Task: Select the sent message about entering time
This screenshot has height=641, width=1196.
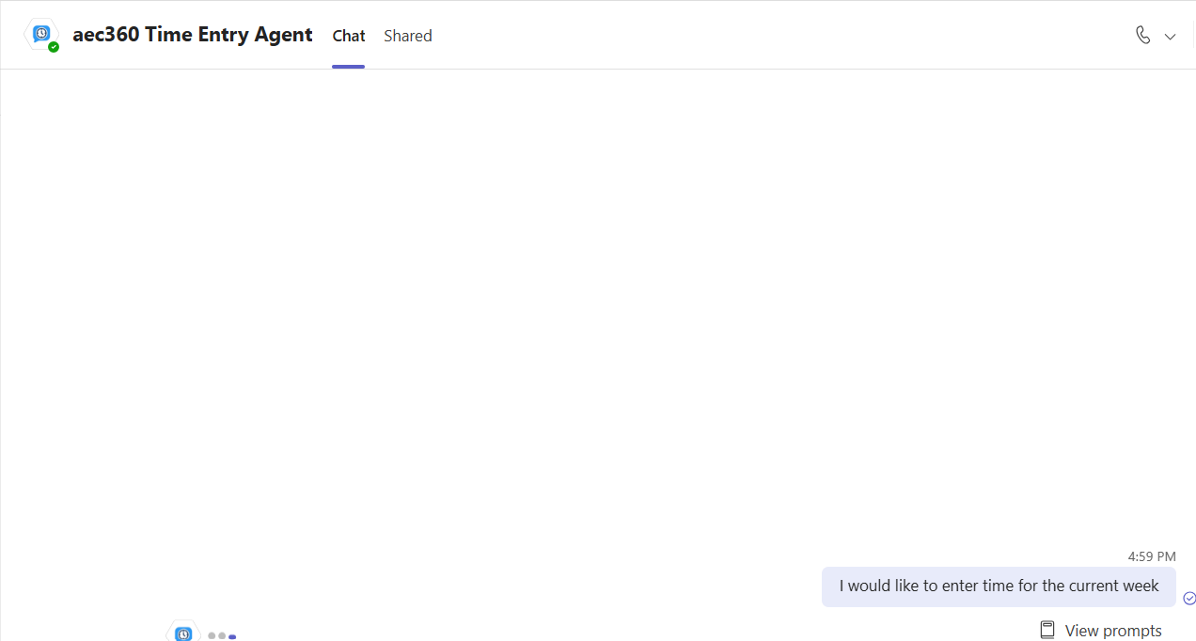Action: tap(999, 586)
